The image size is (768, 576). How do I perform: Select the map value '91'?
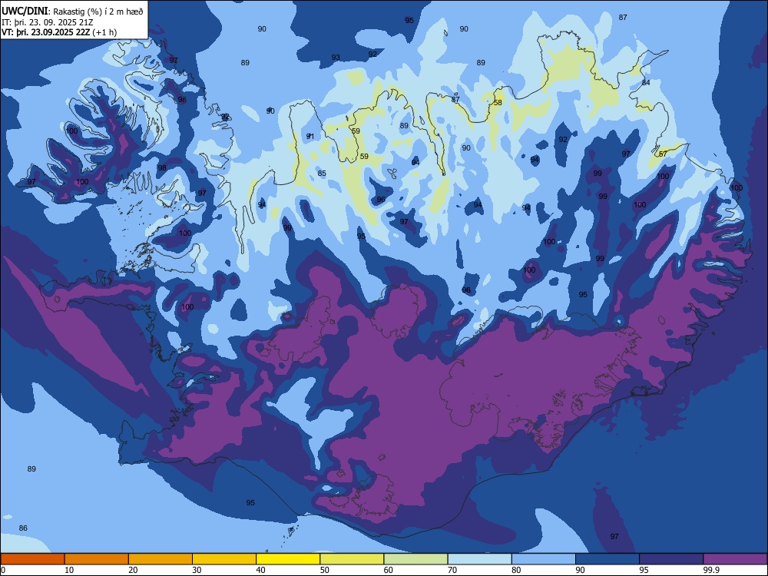click(310, 136)
